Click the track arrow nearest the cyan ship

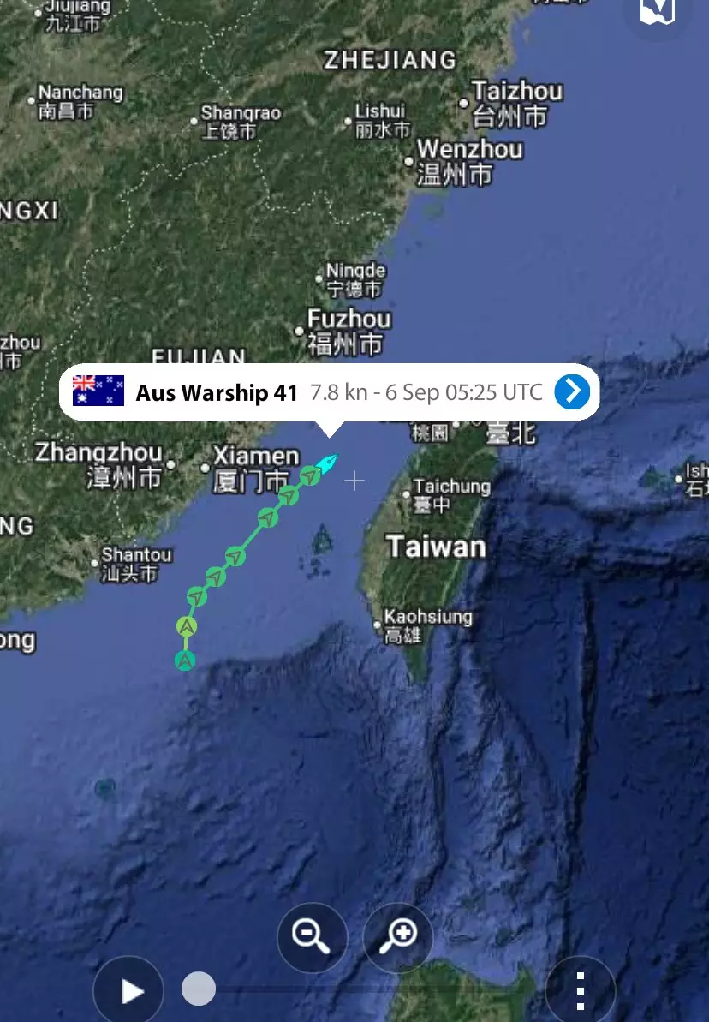tap(310, 475)
